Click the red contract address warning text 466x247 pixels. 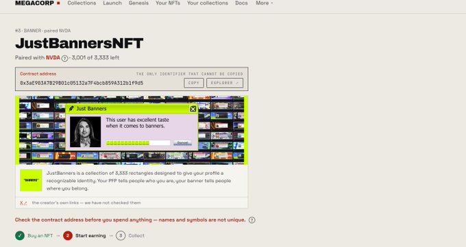click(x=130, y=220)
